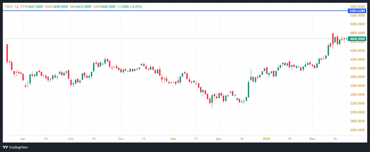Click the 3600.0000 price axis label
This screenshot has width=370, height=152.
pyautogui.click(x=358, y=86)
